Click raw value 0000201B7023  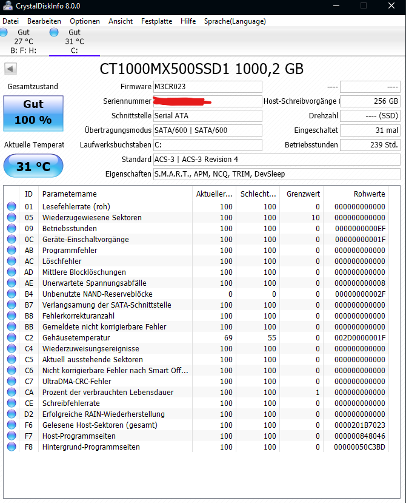click(360, 425)
